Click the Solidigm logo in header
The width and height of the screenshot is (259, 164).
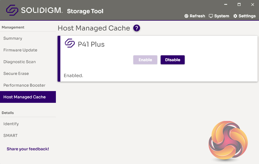pos(12,11)
